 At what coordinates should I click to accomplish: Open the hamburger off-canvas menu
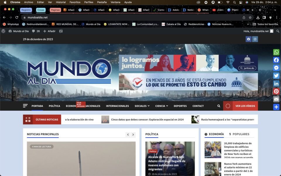point(25,106)
